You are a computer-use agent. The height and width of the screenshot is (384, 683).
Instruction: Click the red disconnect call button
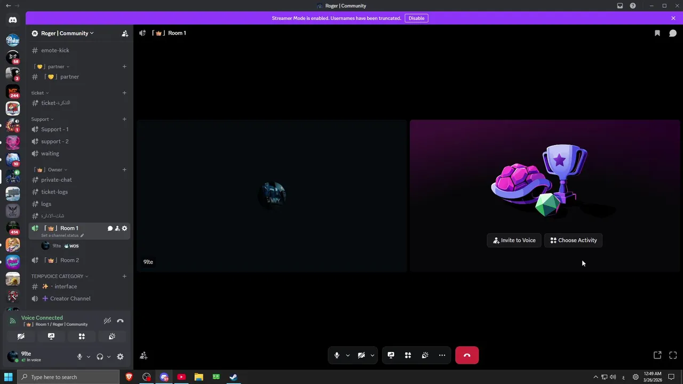coord(467,355)
